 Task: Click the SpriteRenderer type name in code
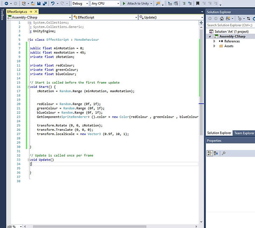[x=74, y=117]
